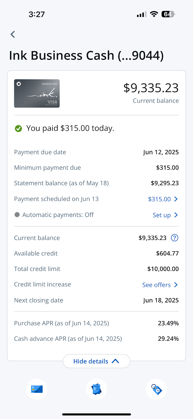Open the Current balance help question mark
The image size is (193, 419).
click(174, 238)
